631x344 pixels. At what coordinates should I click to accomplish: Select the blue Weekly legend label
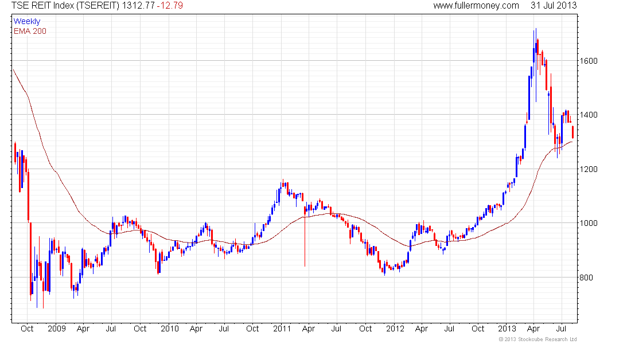click(x=27, y=21)
